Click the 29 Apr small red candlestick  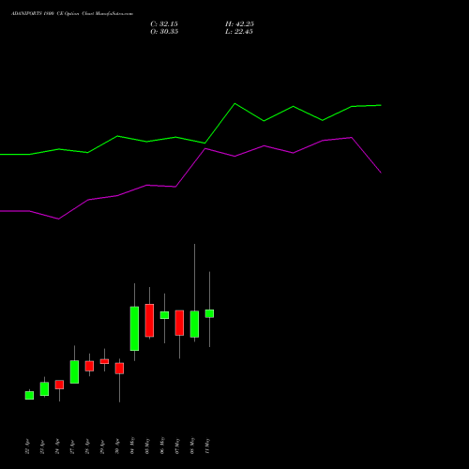[x=104, y=361]
